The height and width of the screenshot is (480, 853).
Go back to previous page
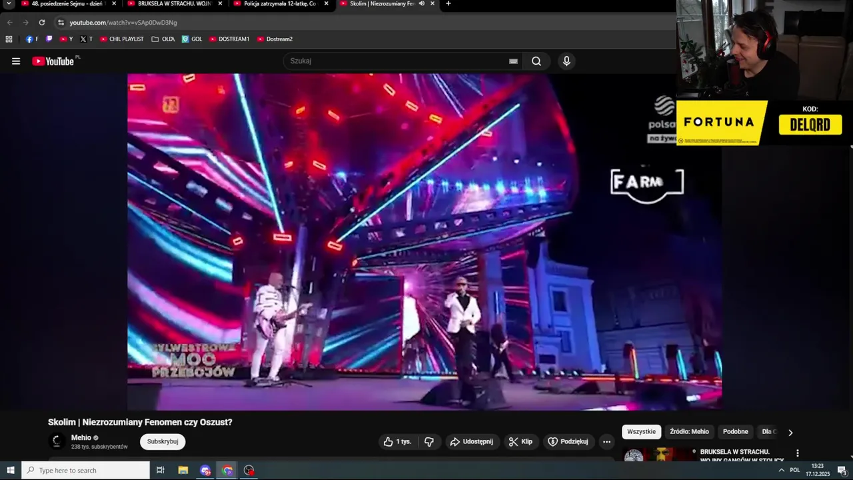point(9,22)
